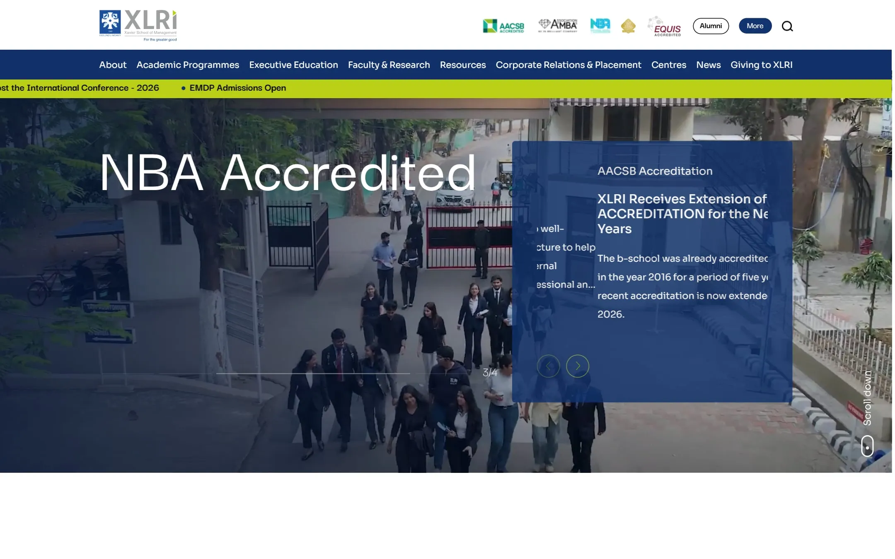This screenshot has height=559, width=895.
Task: Click the slide progress bar
Action: click(x=313, y=373)
